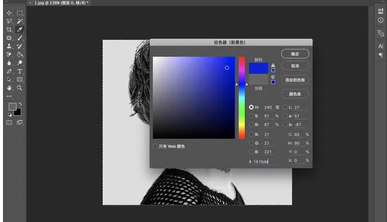387x222 pixels.
Task: Select the S saturation radio button
Action: point(251,116)
